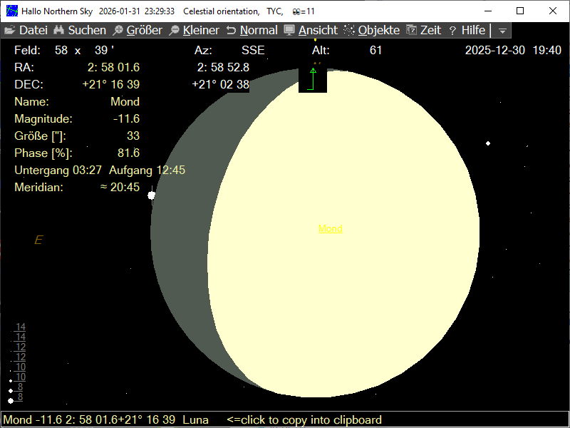Select the small star right of the Moon
570x428 pixels.
pyautogui.click(x=488, y=143)
